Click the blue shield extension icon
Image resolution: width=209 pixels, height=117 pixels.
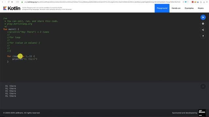pyautogui.click(x=186, y=2)
